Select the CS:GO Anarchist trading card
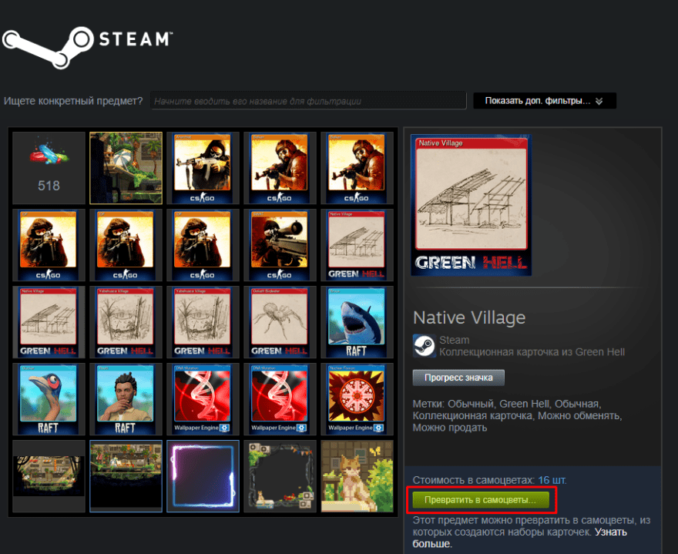 coord(203,168)
